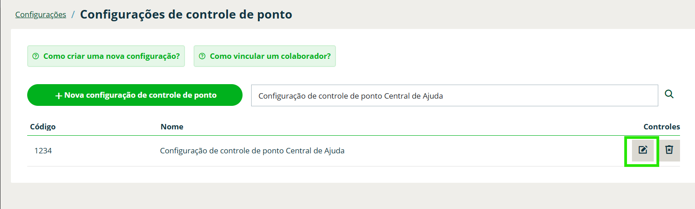Image resolution: width=695 pixels, height=209 pixels.
Task: Delete configuration 1234 with trash icon
Action: pos(669,150)
